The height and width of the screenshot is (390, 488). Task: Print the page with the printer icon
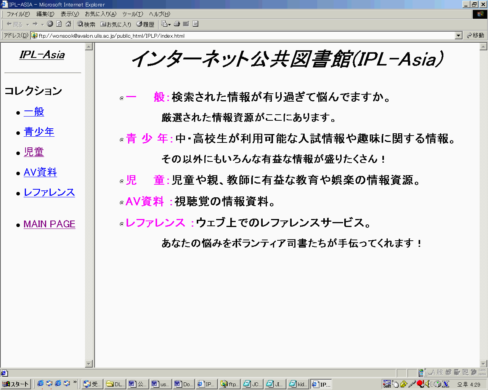click(x=177, y=24)
